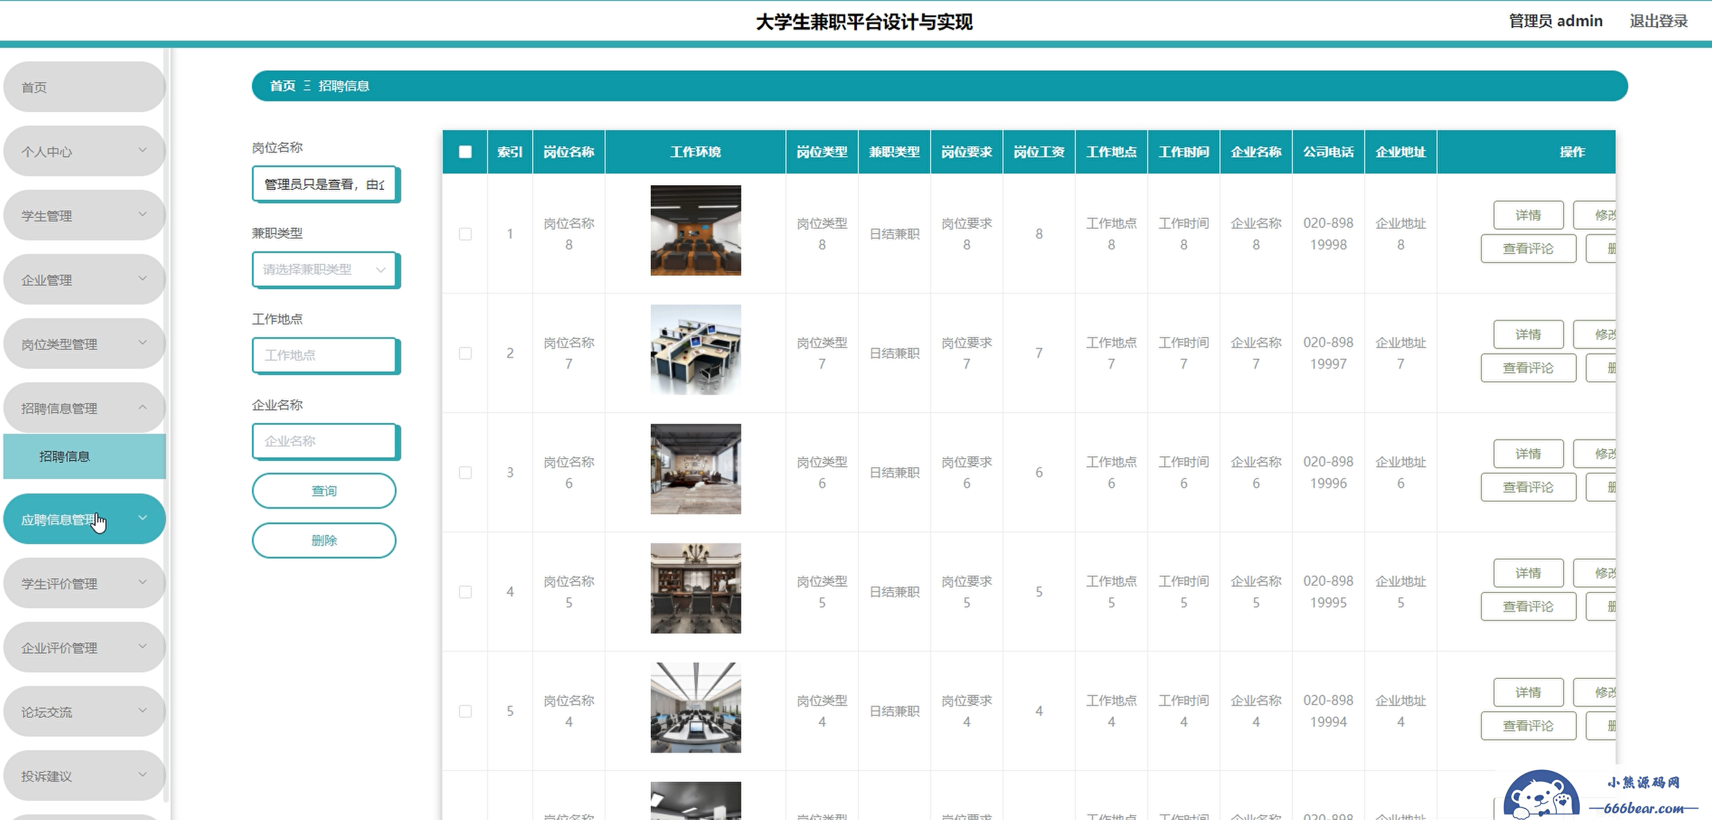This screenshot has height=820, width=1712.
Task: Click the 岗位工资 column header
Action: point(1039,152)
